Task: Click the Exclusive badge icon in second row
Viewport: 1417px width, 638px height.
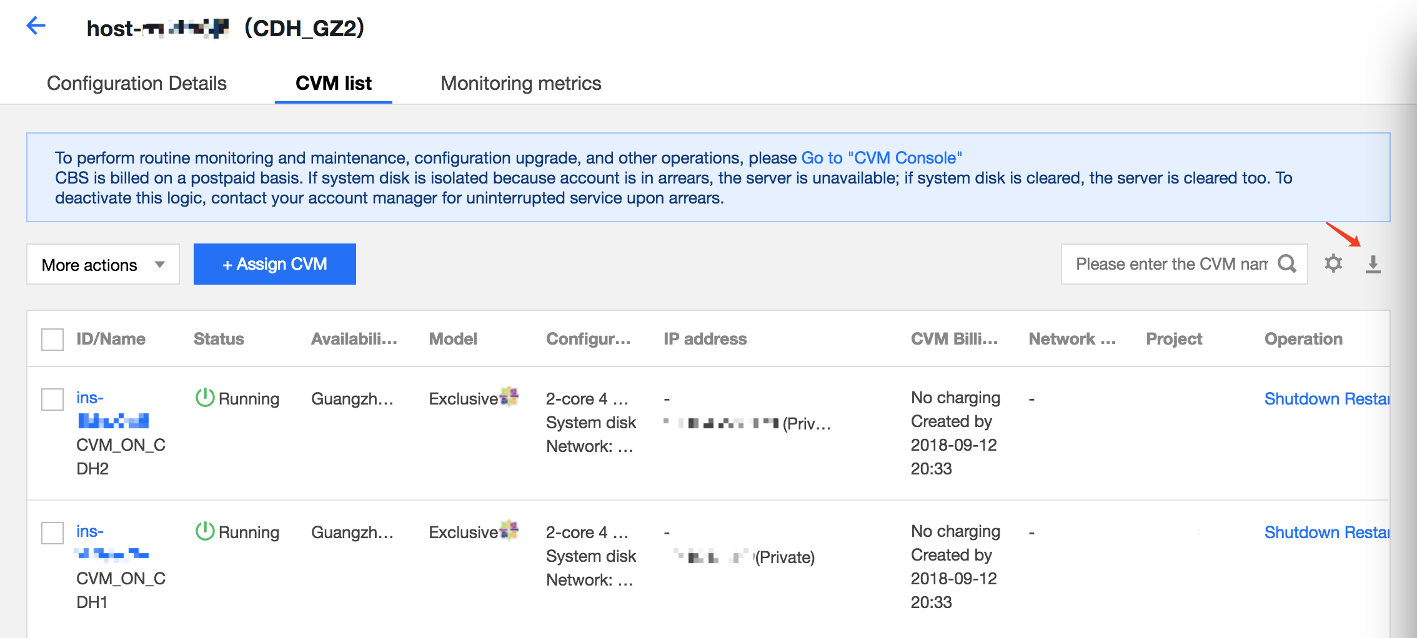Action: click(x=509, y=530)
